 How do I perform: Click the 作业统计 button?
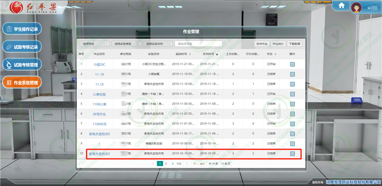[278, 44]
